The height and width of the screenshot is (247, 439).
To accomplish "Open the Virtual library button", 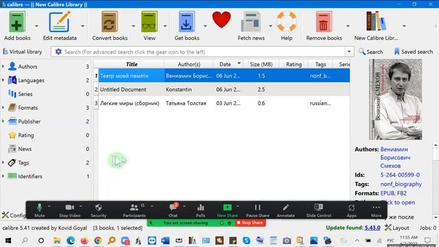I will pyautogui.click(x=23, y=52).
